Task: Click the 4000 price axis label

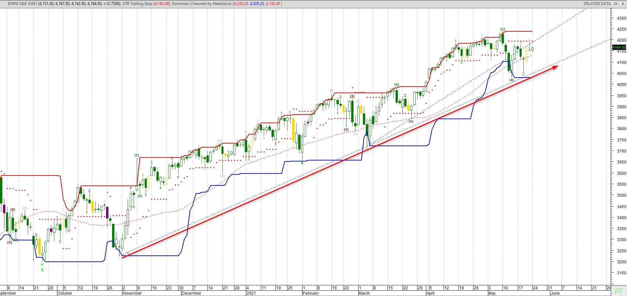Action: point(621,85)
